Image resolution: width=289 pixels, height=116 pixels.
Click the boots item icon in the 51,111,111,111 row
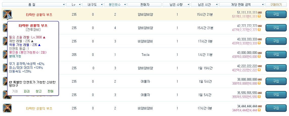pos(7,14)
